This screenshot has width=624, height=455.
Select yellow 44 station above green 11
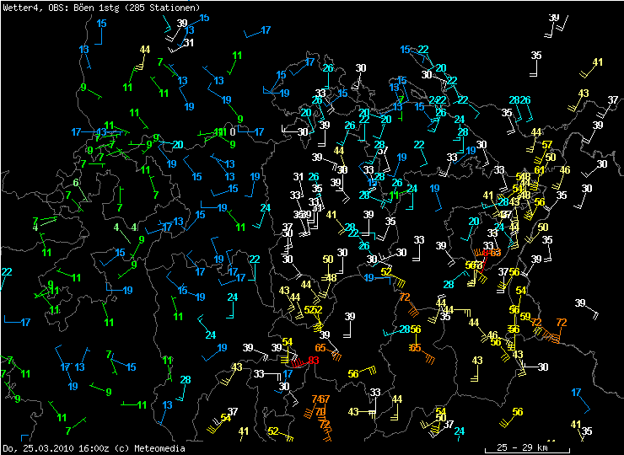click(145, 50)
